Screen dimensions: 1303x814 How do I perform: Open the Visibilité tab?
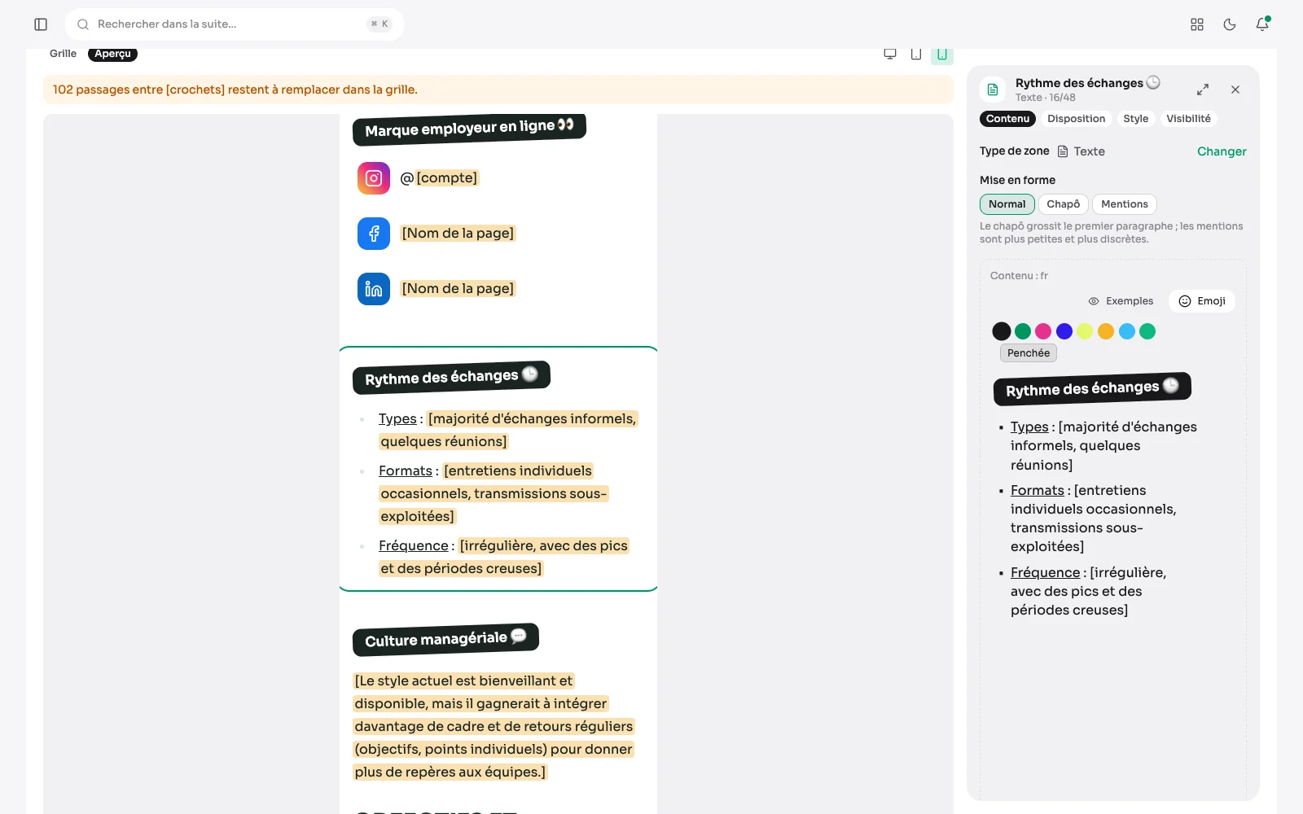click(x=1189, y=119)
